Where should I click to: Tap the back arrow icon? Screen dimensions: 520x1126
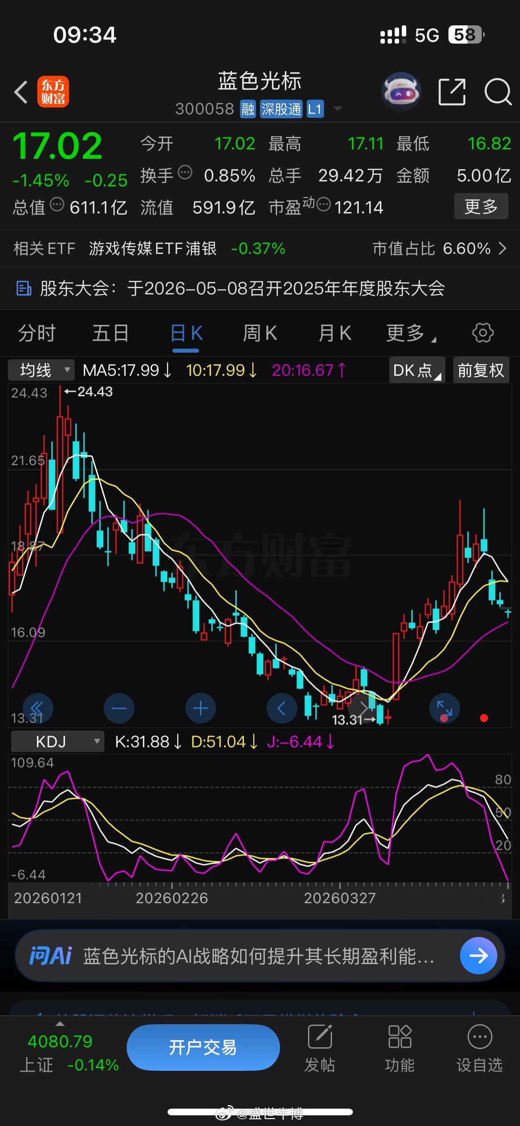20,92
